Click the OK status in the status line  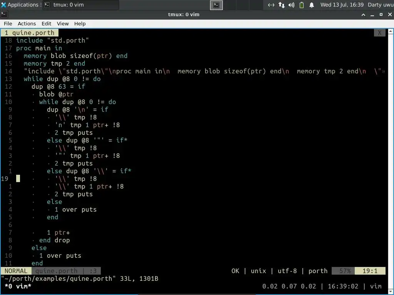pos(235,271)
